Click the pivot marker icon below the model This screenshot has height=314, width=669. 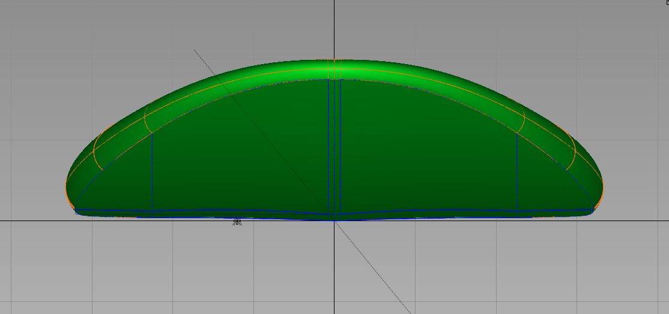click(237, 222)
